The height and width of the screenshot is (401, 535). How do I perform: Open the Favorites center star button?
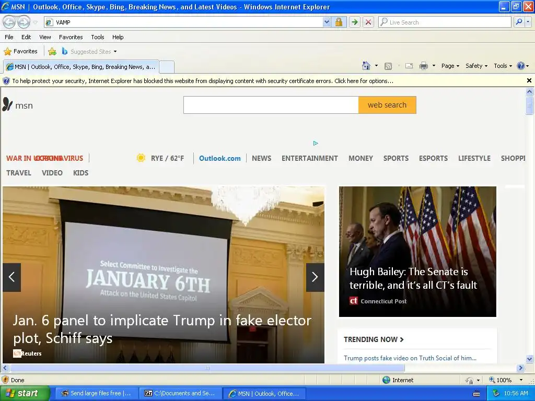20,51
